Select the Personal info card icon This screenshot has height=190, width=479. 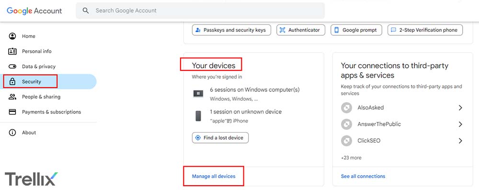click(x=12, y=51)
